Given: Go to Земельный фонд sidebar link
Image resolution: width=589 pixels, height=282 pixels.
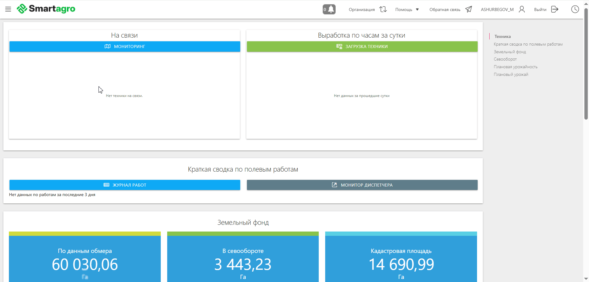Looking at the screenshot, I should [x=510, y=52].
